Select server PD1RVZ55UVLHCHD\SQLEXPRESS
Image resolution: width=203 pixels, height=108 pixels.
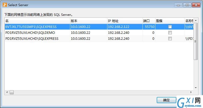tap(32, 39)
